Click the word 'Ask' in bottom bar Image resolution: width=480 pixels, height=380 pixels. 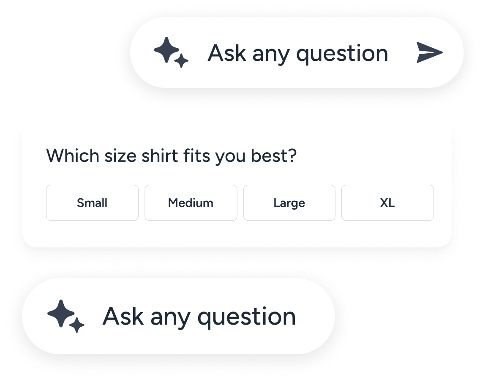tap(123, 316)
